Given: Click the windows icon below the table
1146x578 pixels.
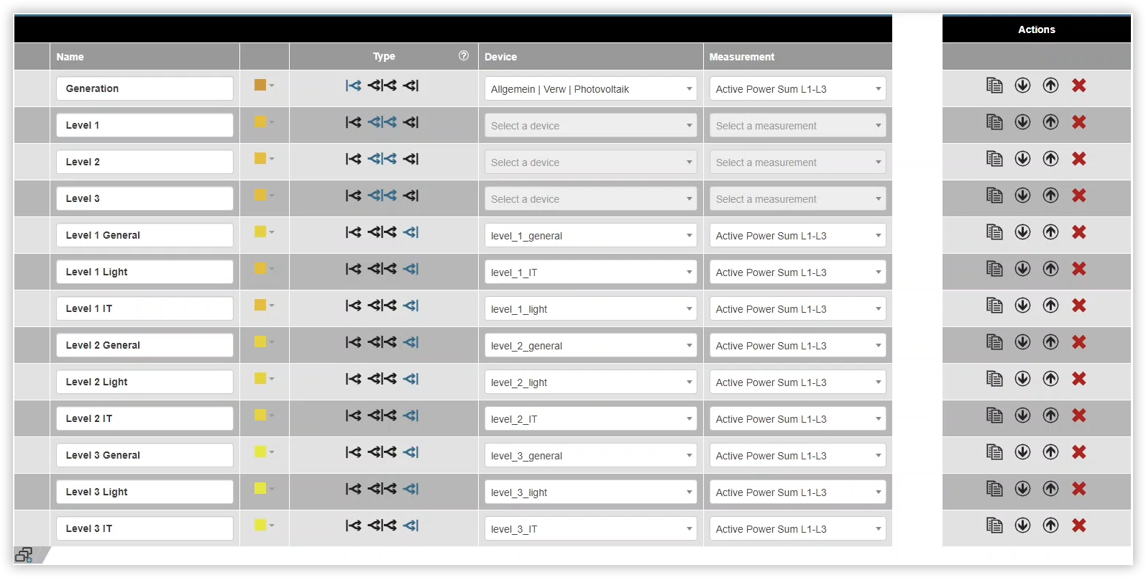Looking at the screenshot, I should [x=24, y=554].
